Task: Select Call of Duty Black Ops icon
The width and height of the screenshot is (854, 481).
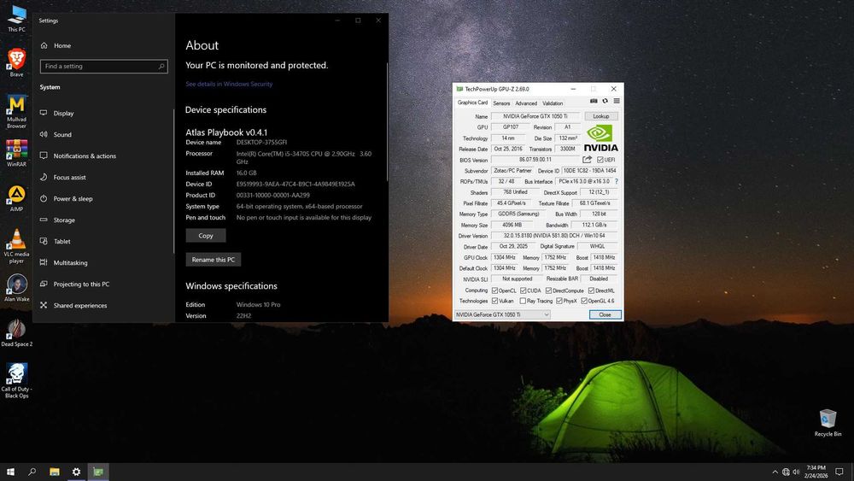Action: [x=16, y=381]
